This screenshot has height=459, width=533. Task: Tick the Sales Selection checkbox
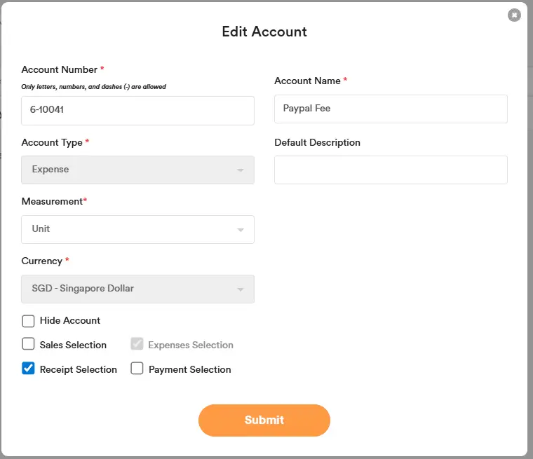pos(29,344)
